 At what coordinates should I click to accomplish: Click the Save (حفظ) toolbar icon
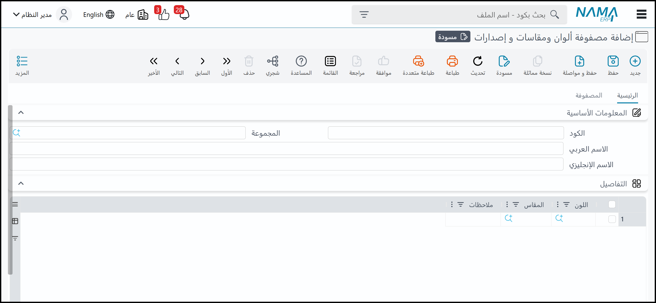pyautogui.click(x=613, y=61)
